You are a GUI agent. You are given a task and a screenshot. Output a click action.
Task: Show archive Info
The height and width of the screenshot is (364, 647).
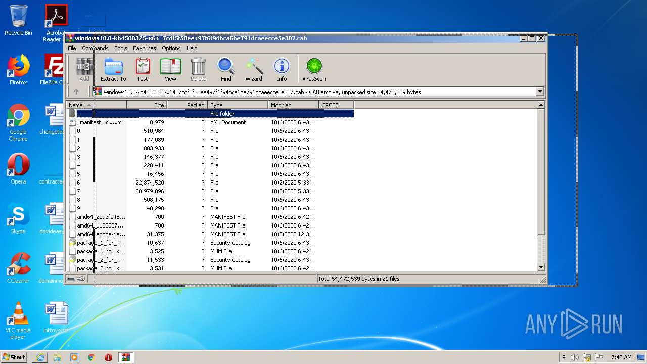(x=282, y=70)
